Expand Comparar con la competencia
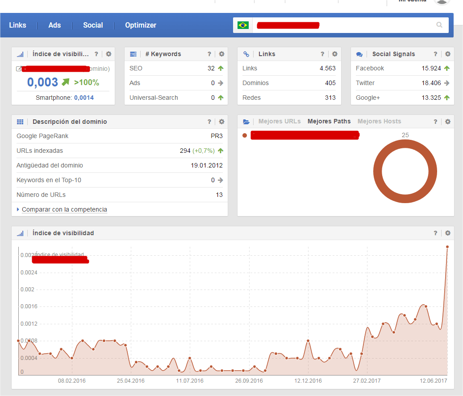This screenshot has height=396, width=463. 64,209
